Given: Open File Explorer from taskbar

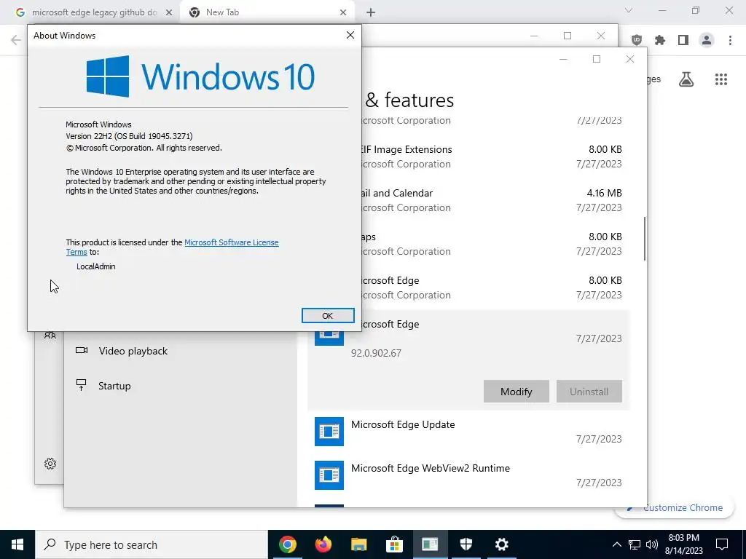Looking at the screenshot, I should point(358,544).
